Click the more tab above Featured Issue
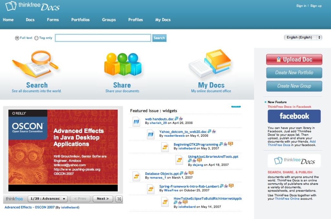This screenshot has width=331, height=219. [x=236, y=106]
